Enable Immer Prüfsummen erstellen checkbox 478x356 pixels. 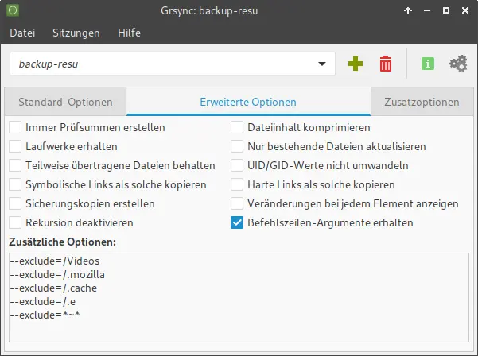(16, 127)
